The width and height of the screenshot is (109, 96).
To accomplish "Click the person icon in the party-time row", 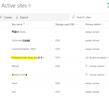I will pos(86,75).
